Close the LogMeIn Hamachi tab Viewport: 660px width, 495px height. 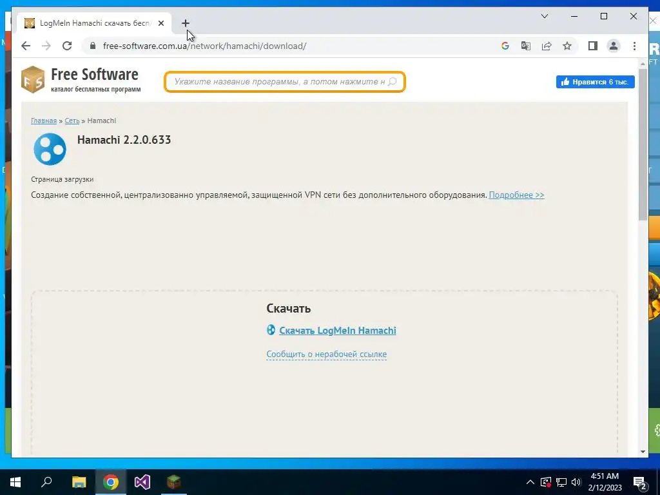click(x=160, y=23)
